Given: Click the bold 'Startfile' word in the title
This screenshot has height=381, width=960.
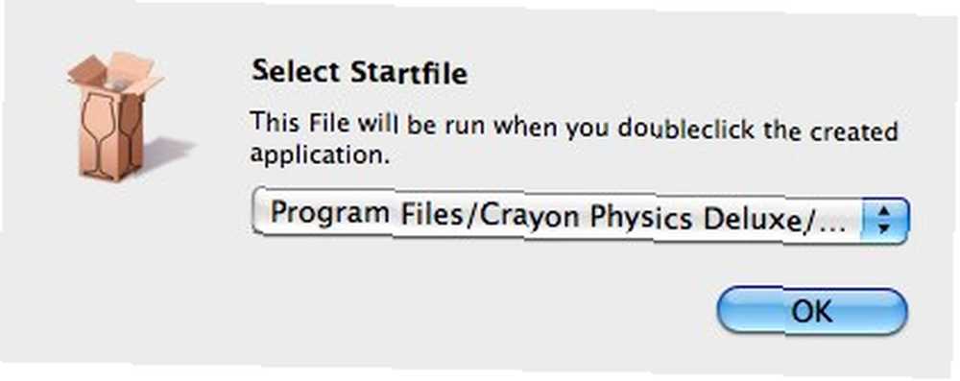Looking at the screenshot, I should pos(408,74).
